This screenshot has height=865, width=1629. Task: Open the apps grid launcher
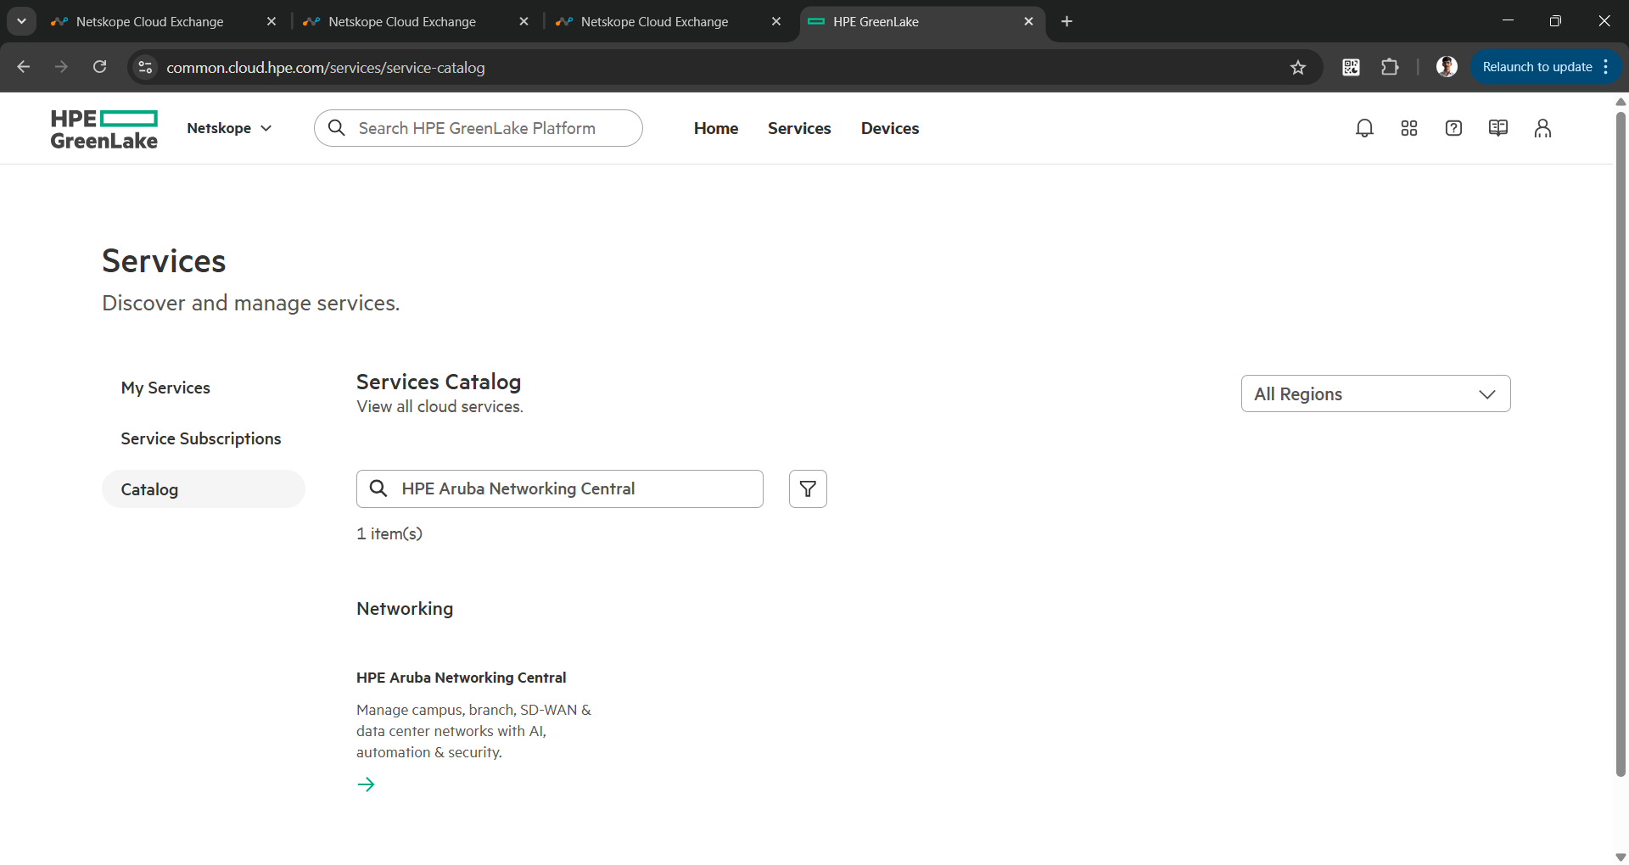coord(1409,128)
